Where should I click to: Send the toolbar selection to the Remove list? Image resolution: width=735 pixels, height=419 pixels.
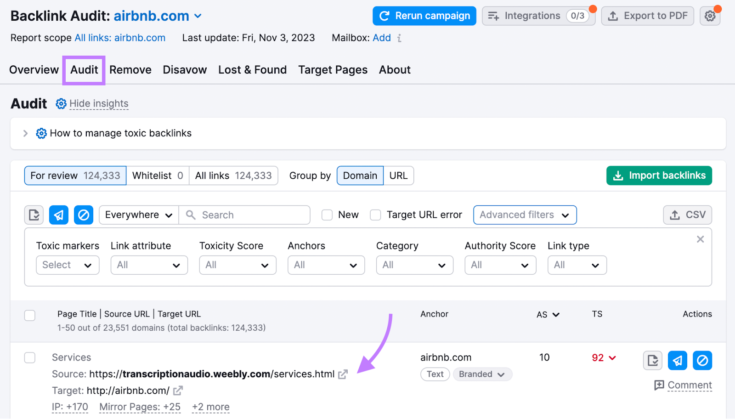click(58, 215)
